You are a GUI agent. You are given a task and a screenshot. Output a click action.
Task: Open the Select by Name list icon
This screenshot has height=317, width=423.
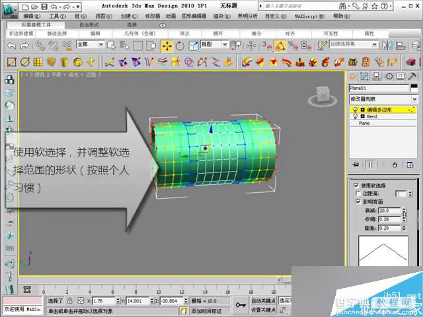pyautogui.click(x=125, y=46)
